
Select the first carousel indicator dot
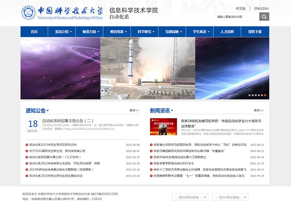249,95
